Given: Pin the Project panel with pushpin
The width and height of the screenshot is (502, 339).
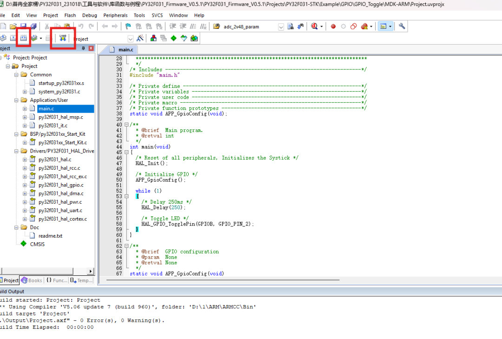Looking at the screenshot, I should (x=84, y=48).
